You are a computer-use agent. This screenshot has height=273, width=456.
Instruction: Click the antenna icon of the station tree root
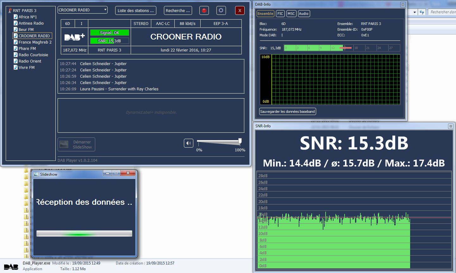(10, 10)
